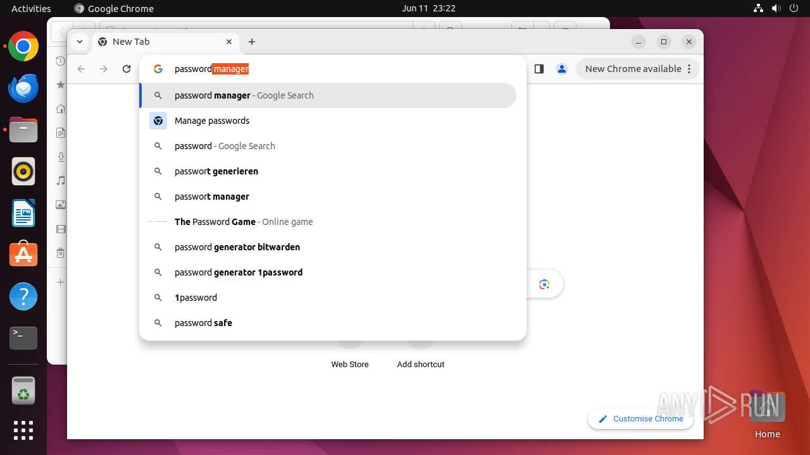Select password generator bitwarden suggestion
Image resolution: width=810 pixels, height=455 pixels.
point(328,247)
